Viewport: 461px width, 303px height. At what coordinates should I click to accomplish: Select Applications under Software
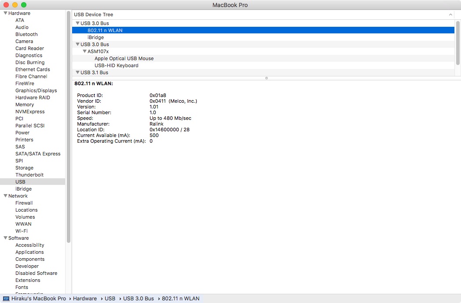pyautogui.click(x=29, y=252)
